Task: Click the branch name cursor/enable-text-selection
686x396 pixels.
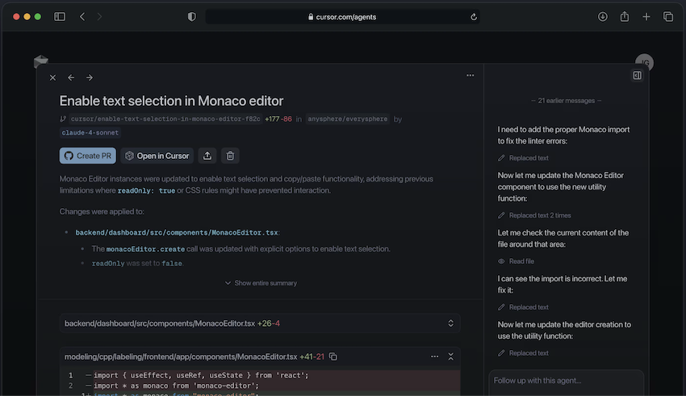Action: (x=165, y=119)
